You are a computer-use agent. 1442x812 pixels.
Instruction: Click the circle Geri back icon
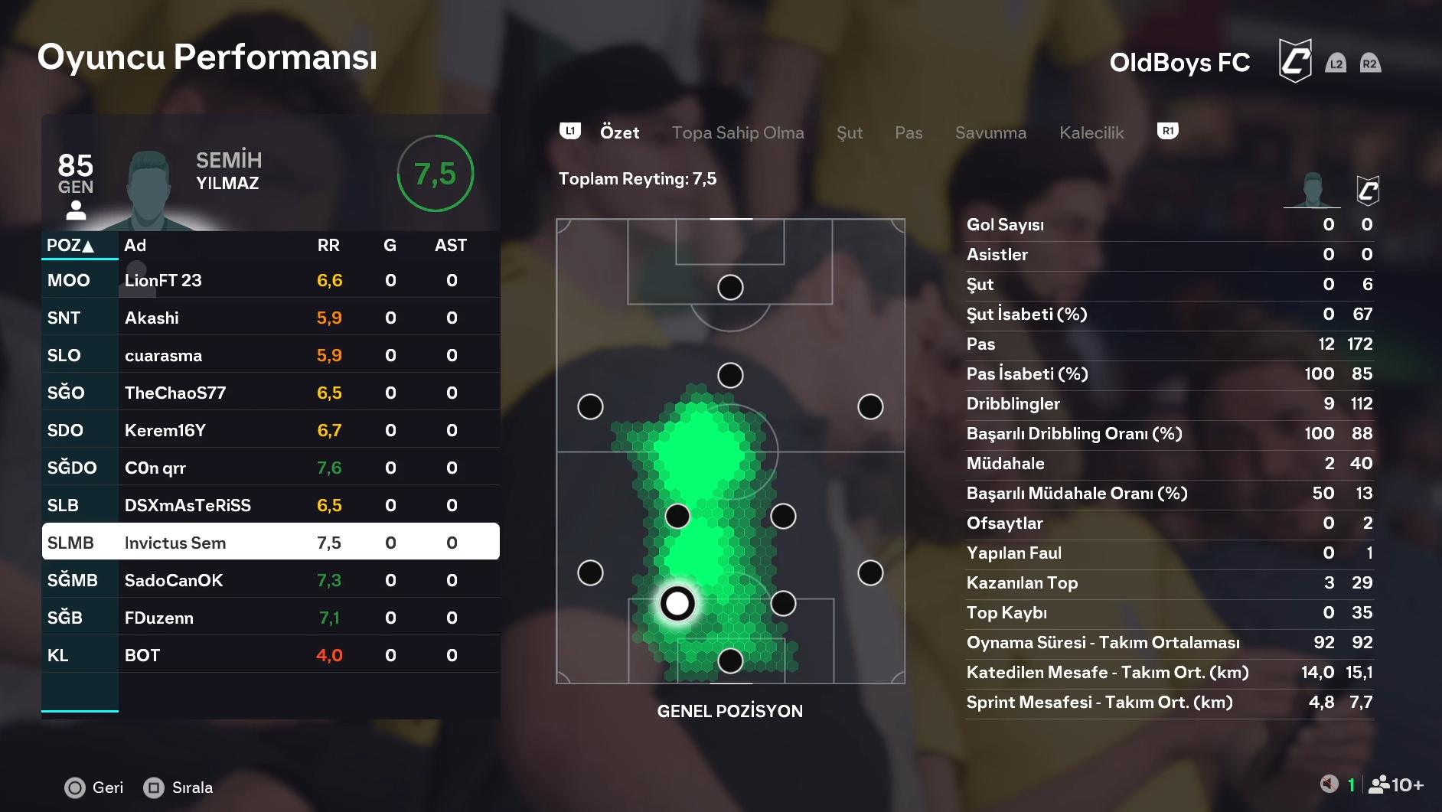[x=75, y=788]
